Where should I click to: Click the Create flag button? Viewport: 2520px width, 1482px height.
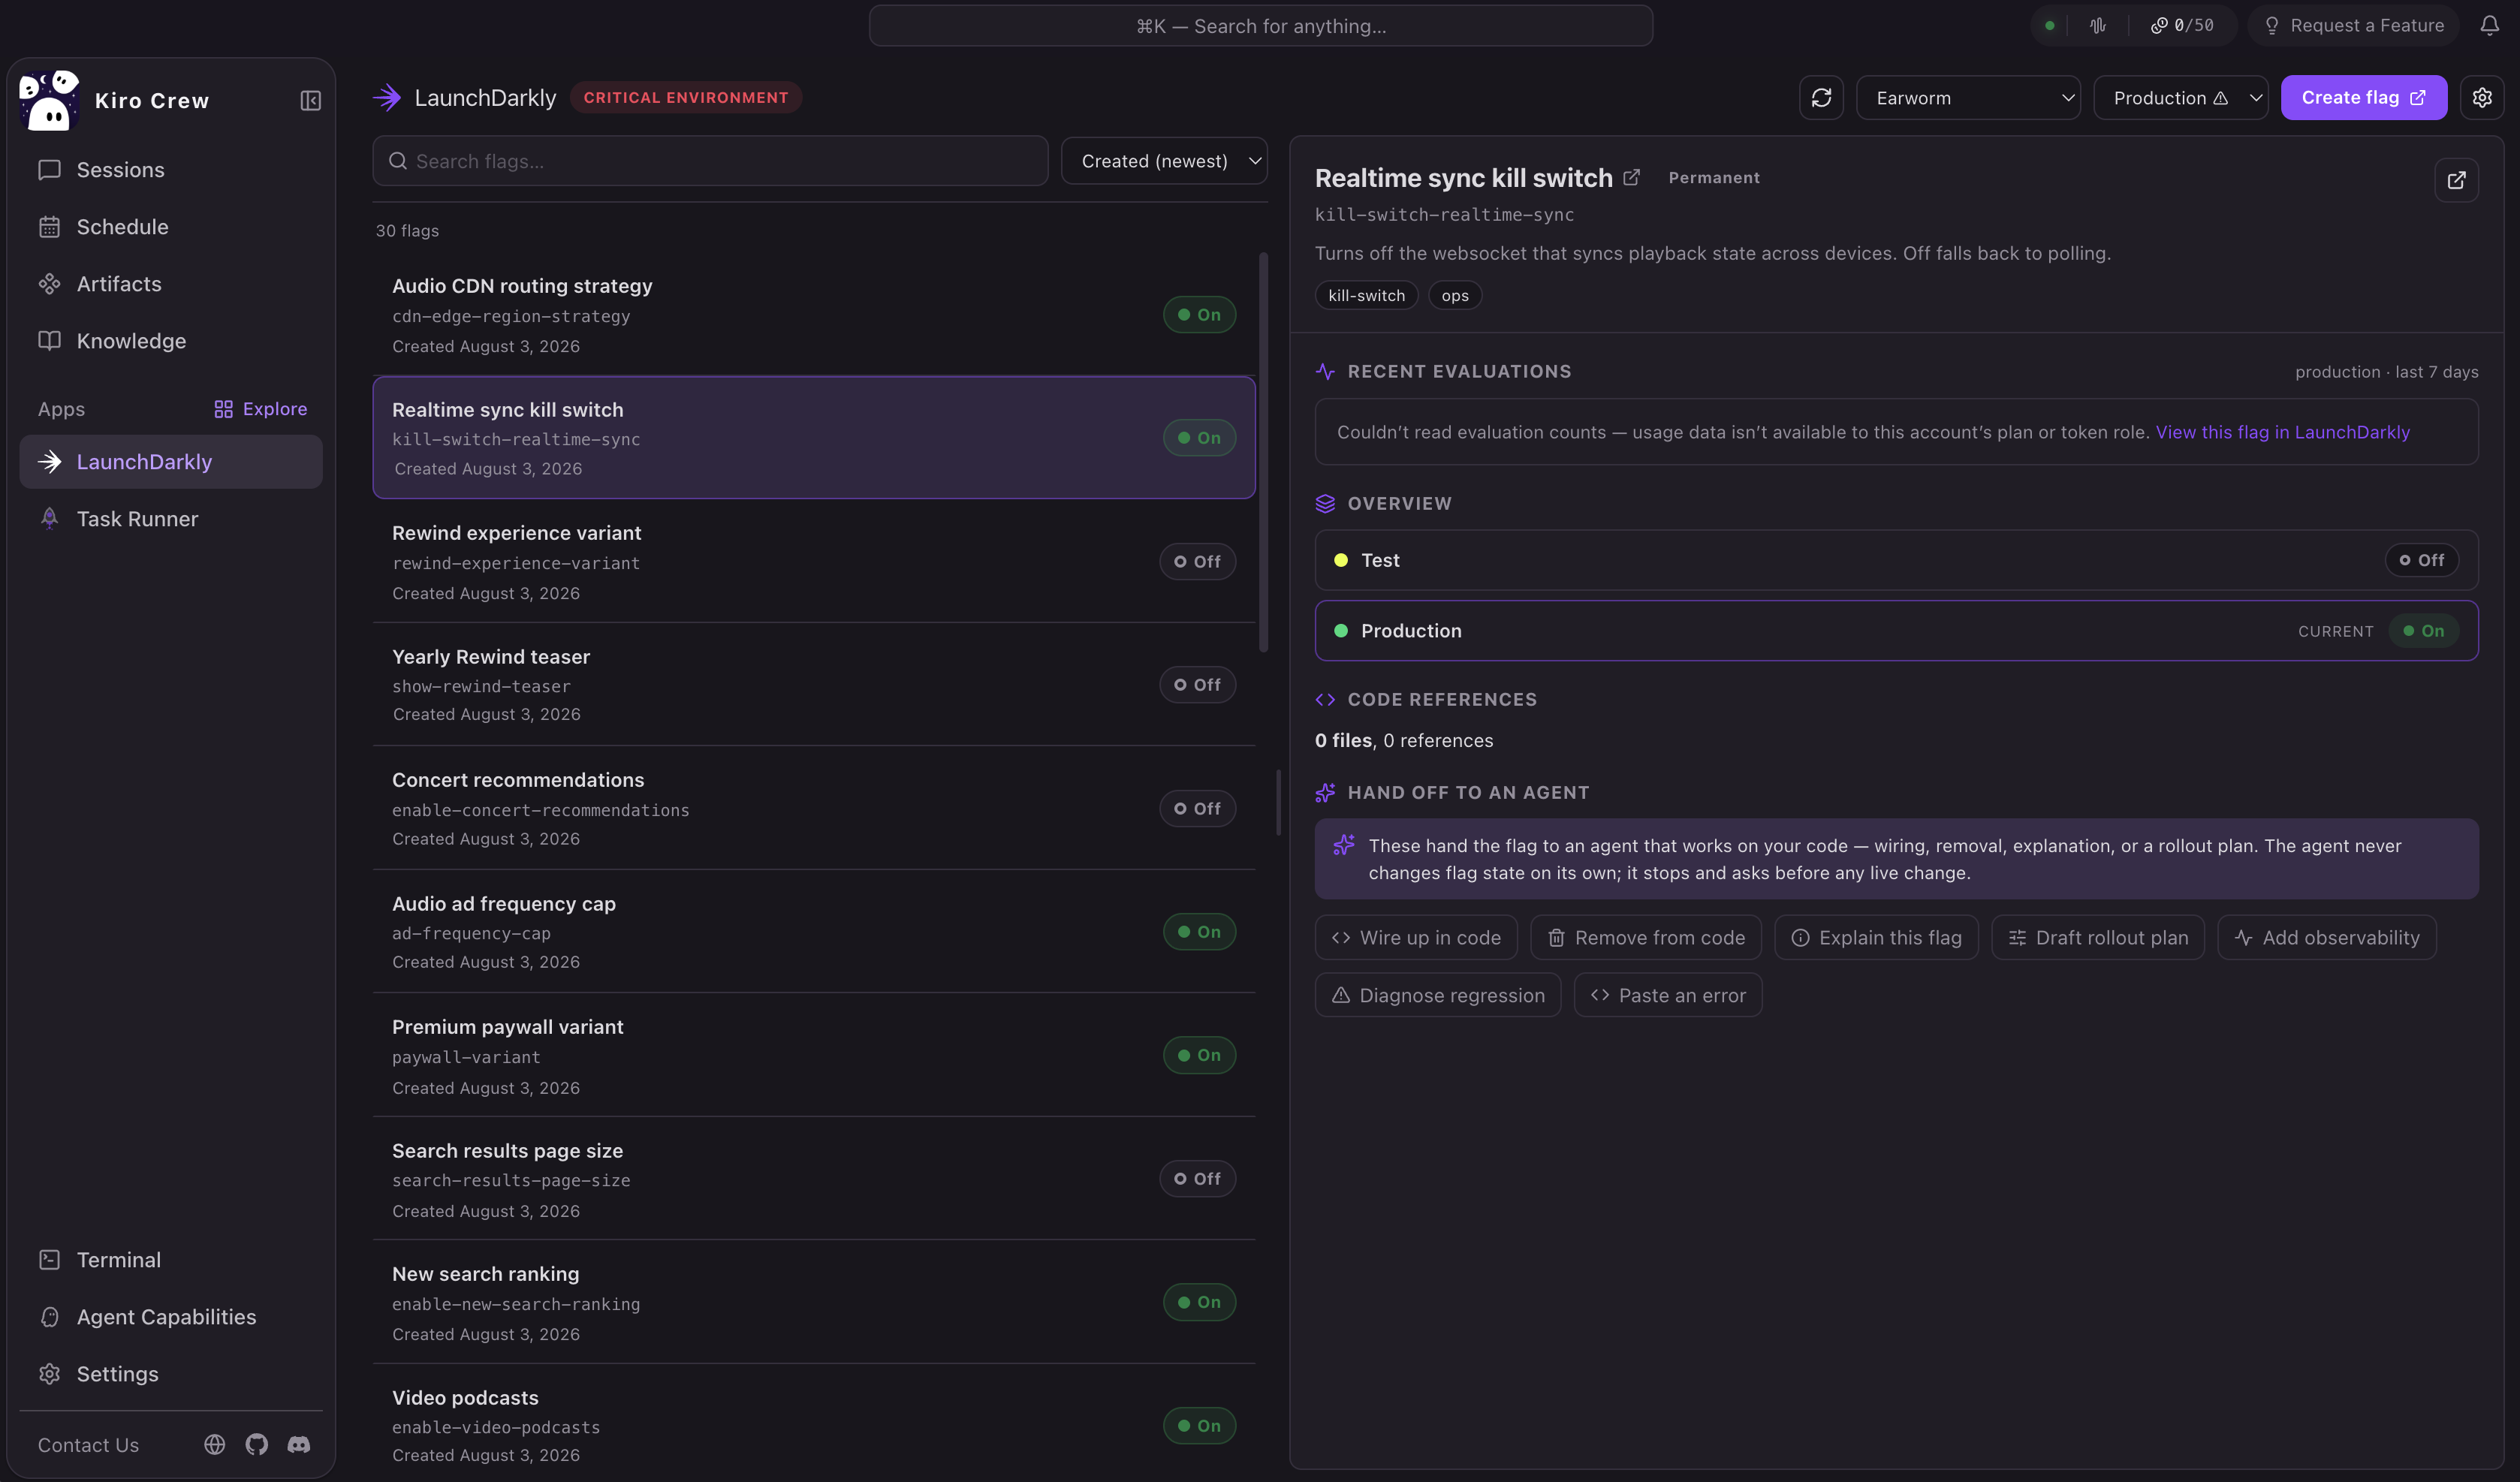[2363, 98]
